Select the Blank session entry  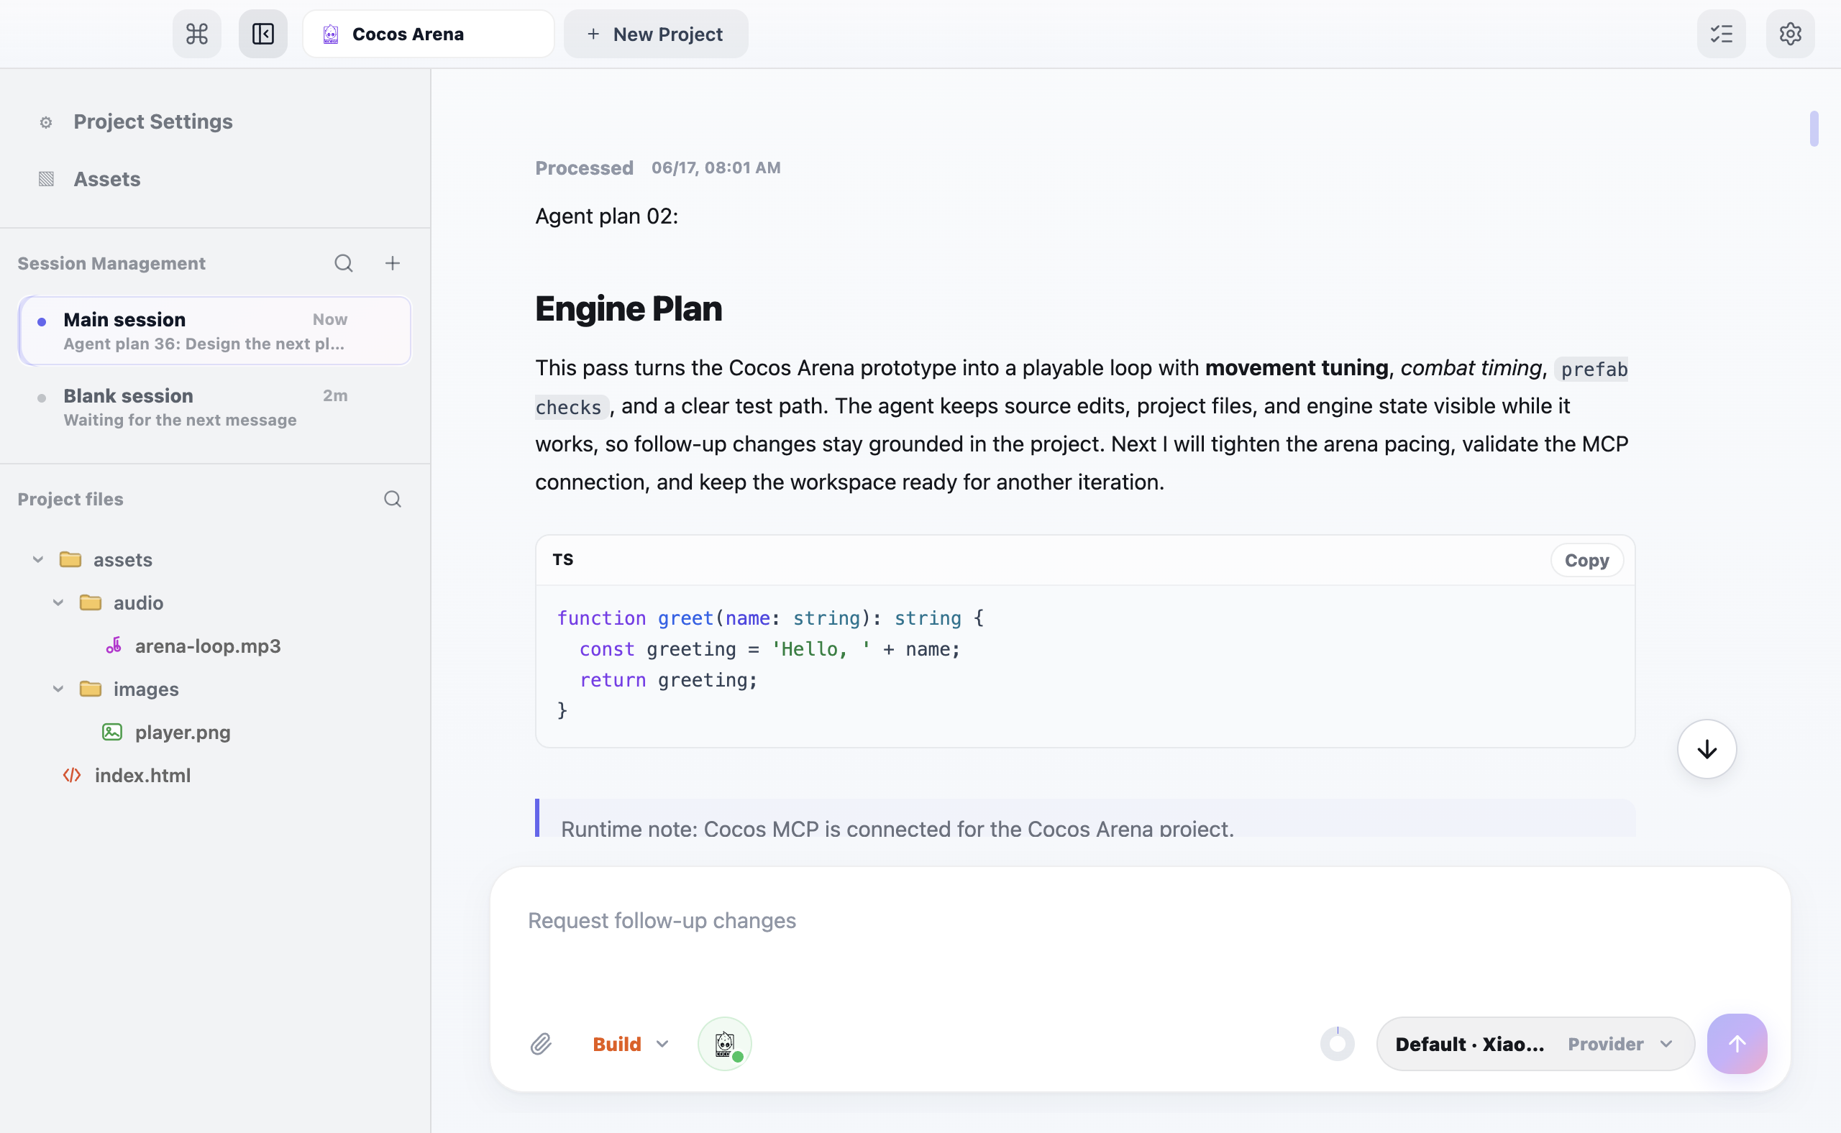[x=215, y=407]
